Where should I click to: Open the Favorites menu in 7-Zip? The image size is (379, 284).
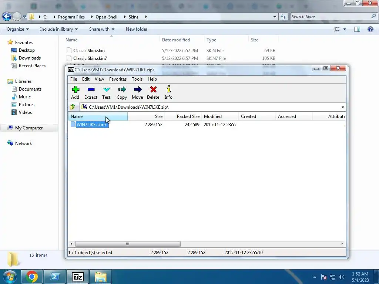(118, 79)
